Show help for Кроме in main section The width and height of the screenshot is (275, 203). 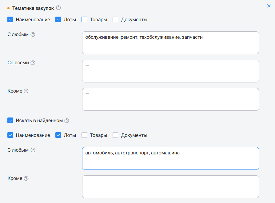click(26, 91)
